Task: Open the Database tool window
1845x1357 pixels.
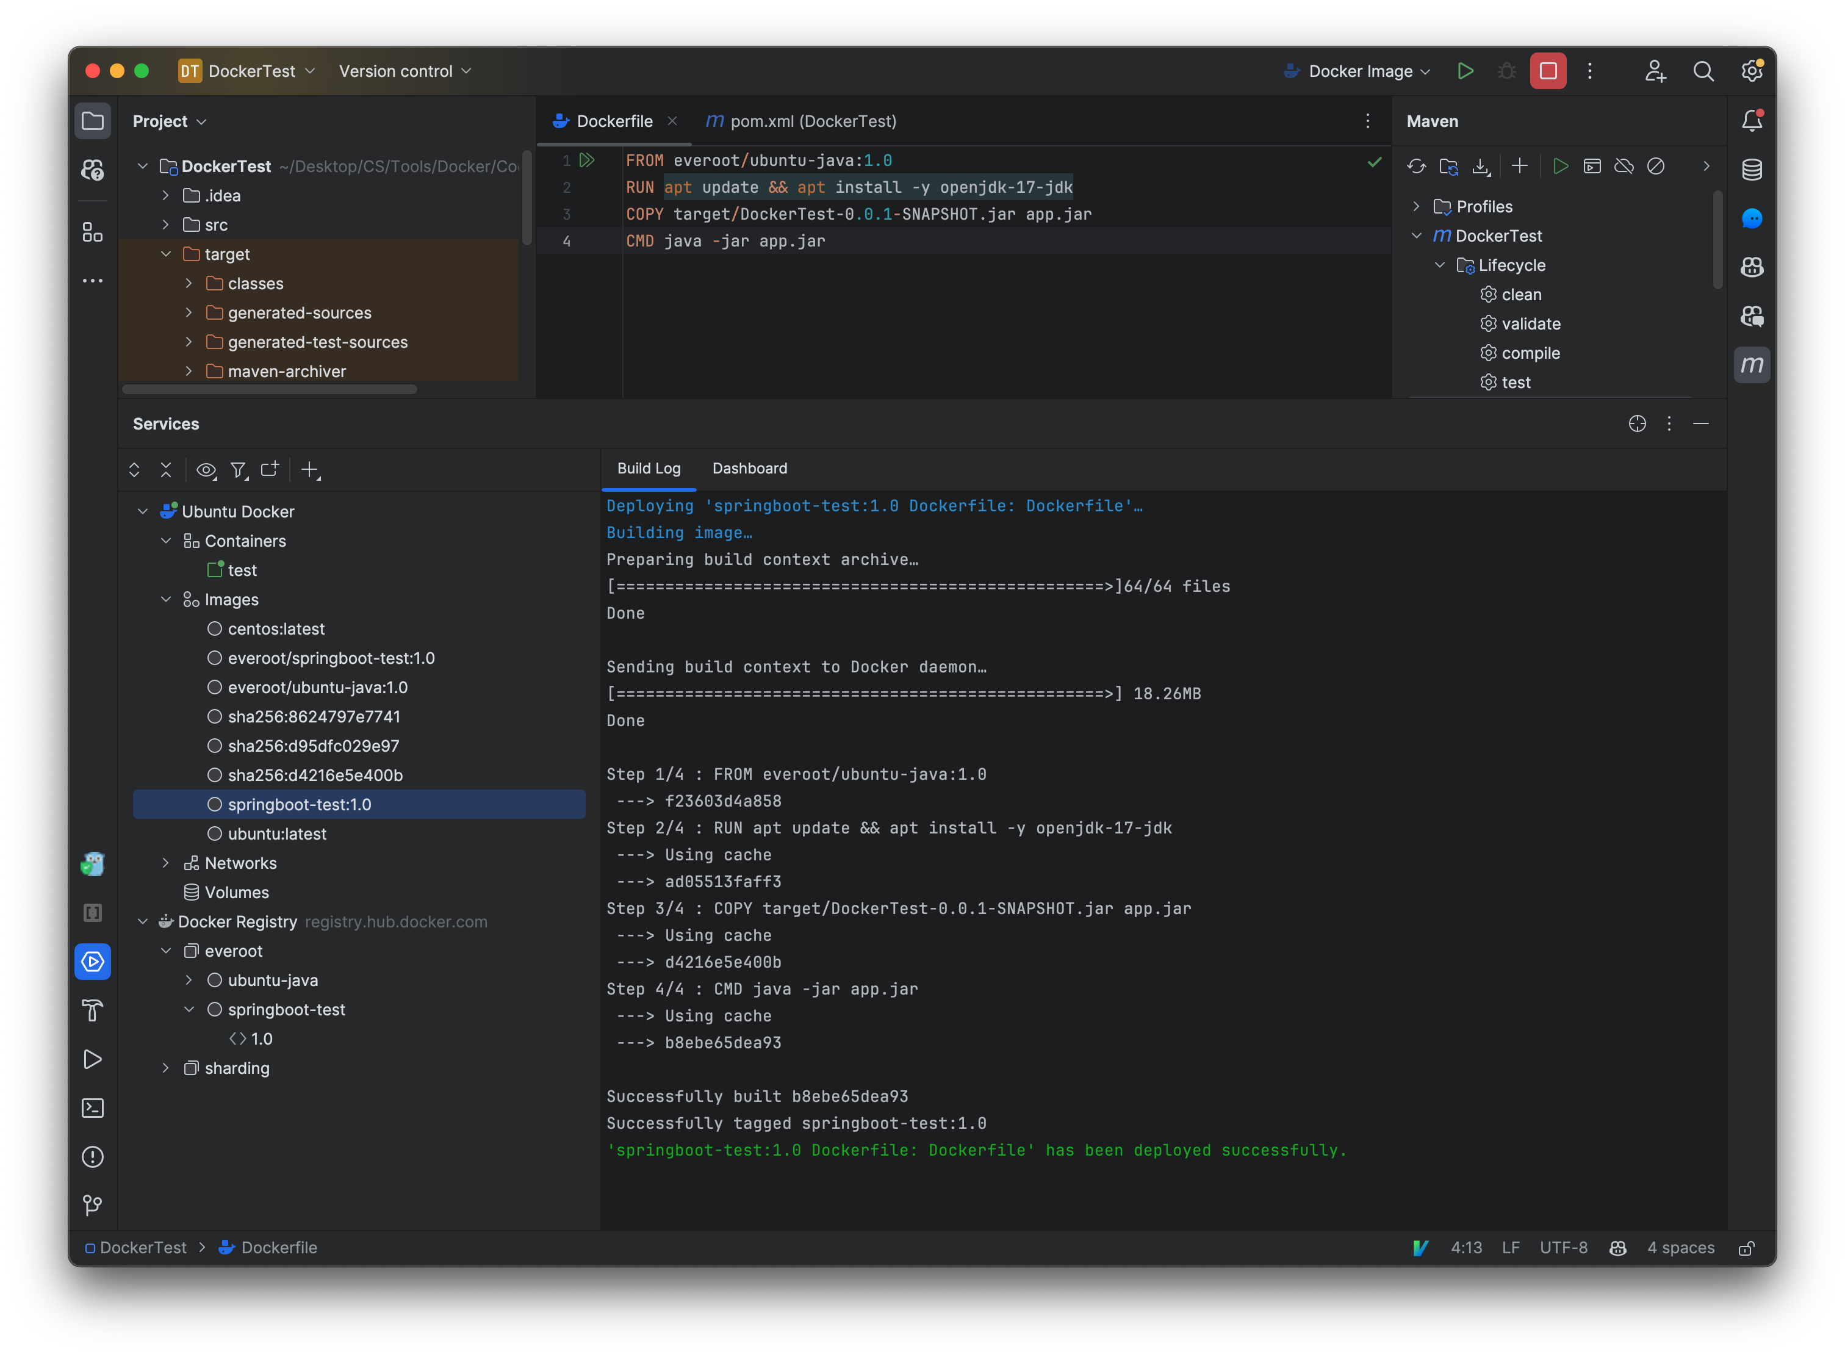Action: tap(1752, 170)
